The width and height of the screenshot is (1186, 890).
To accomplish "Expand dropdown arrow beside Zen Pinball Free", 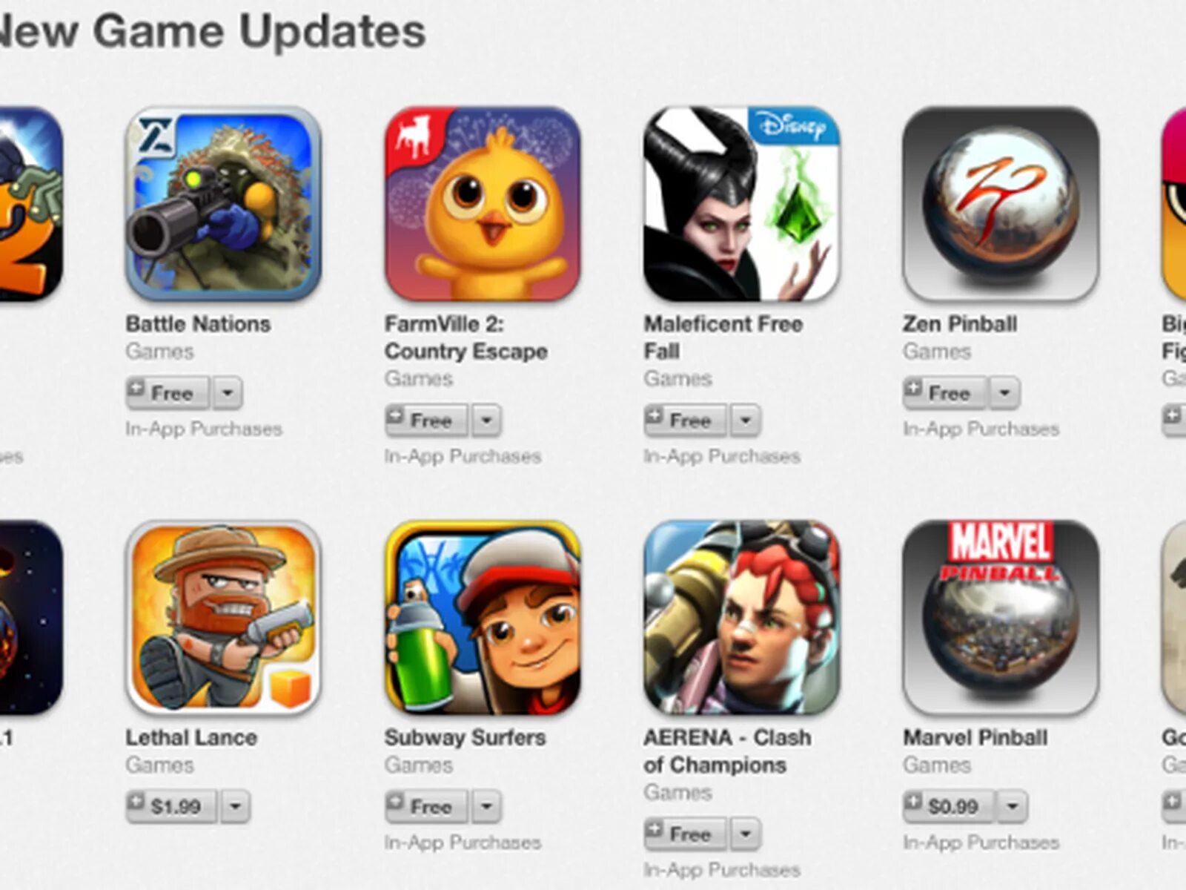I will click(x=1005, y=393).
